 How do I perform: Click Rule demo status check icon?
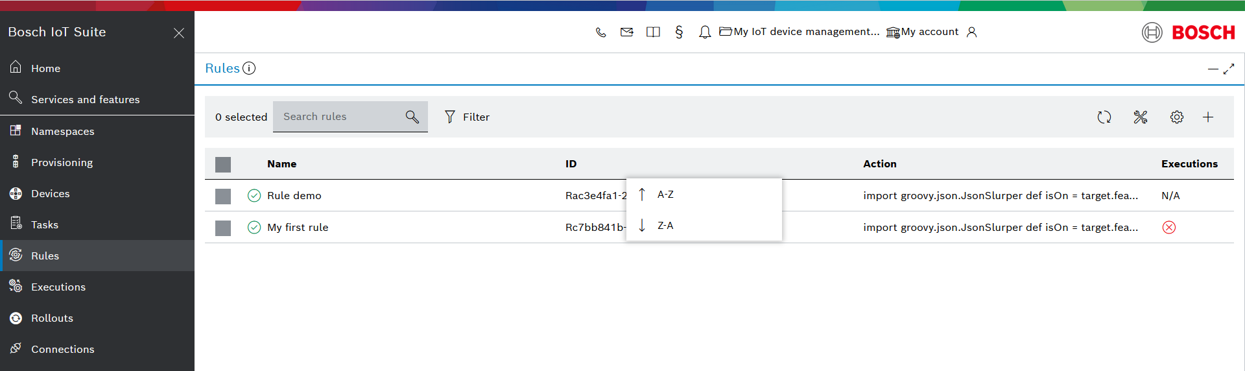pyautogui.click(x=254, y=195)
